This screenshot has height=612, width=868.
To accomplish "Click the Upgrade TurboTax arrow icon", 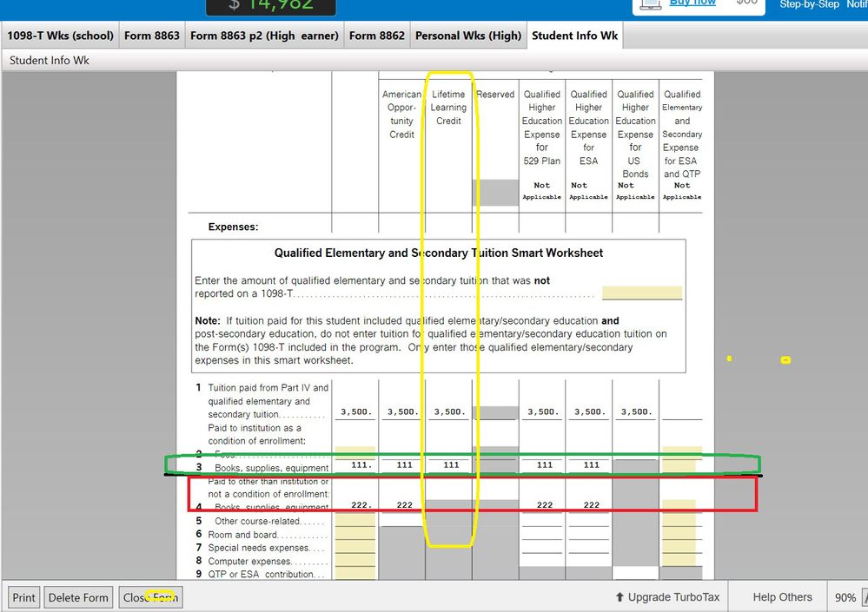I will coord(620,597).
